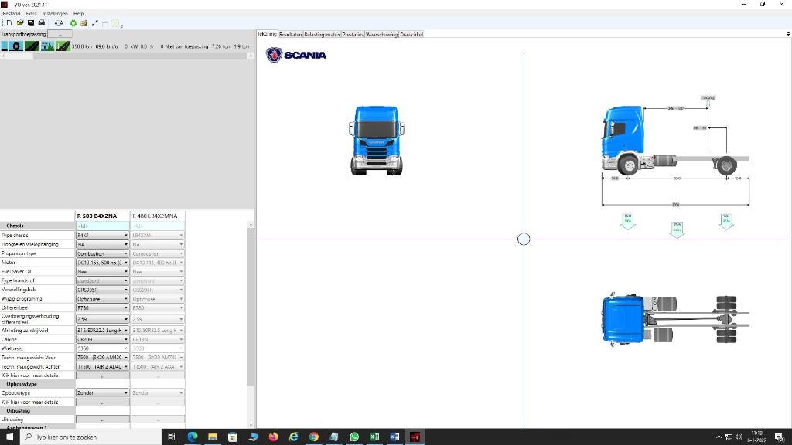Click the Windows search box
Viewport: 792px width, 445px height.
pos(91,437)
